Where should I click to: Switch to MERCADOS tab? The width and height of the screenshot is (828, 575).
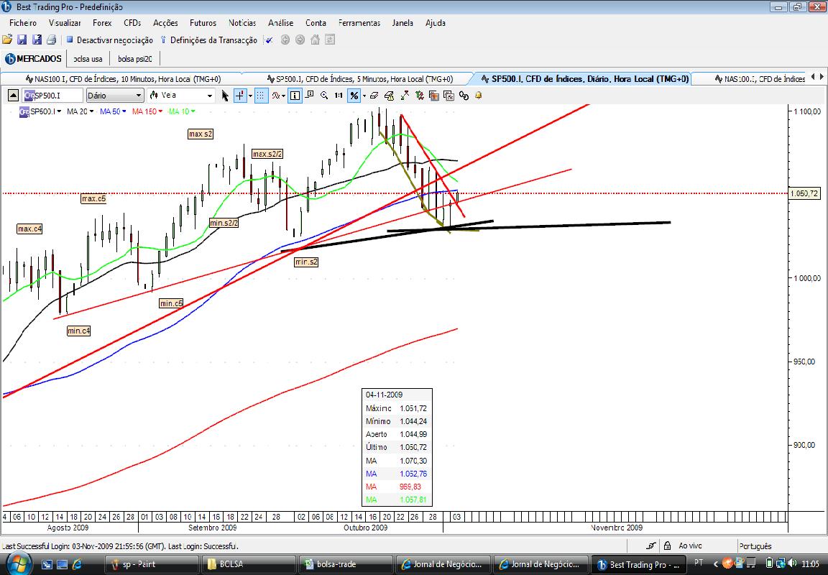point(34,59)
